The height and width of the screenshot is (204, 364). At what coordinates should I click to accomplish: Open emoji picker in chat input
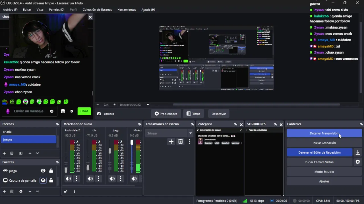[x=51, y=111]
